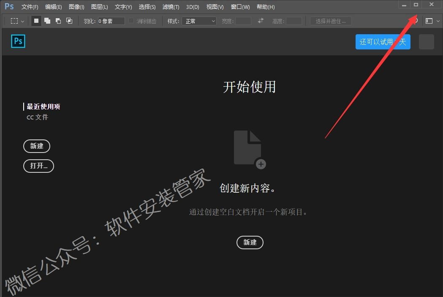Choose the Subtract from Selection mode icon

[58, 21]
